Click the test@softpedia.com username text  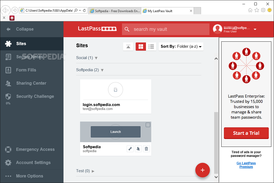(98, 109)
